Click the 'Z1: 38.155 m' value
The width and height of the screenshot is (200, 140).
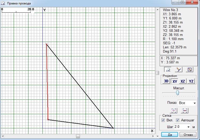coord(173,22)
